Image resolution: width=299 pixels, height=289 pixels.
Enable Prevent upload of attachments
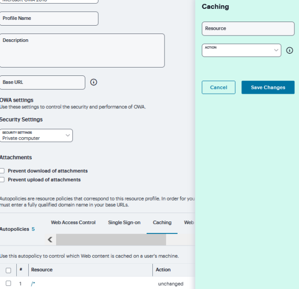(2, 180)
